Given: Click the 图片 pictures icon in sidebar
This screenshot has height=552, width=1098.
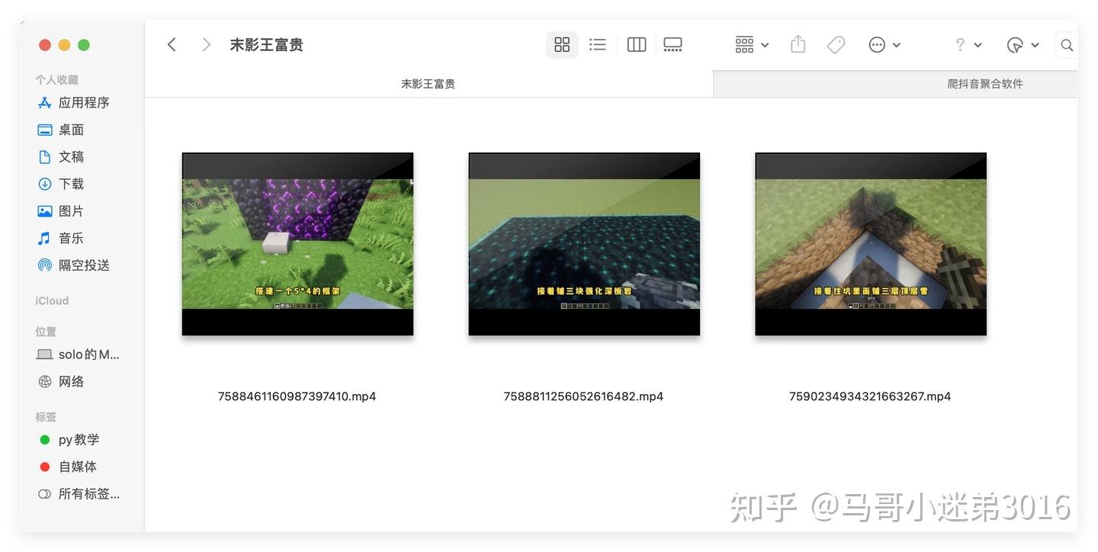Looking at the screenshot, I should pos(45,210).
